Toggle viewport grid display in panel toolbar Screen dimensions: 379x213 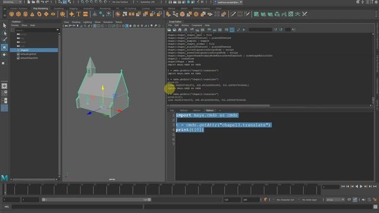click(95, 26)
